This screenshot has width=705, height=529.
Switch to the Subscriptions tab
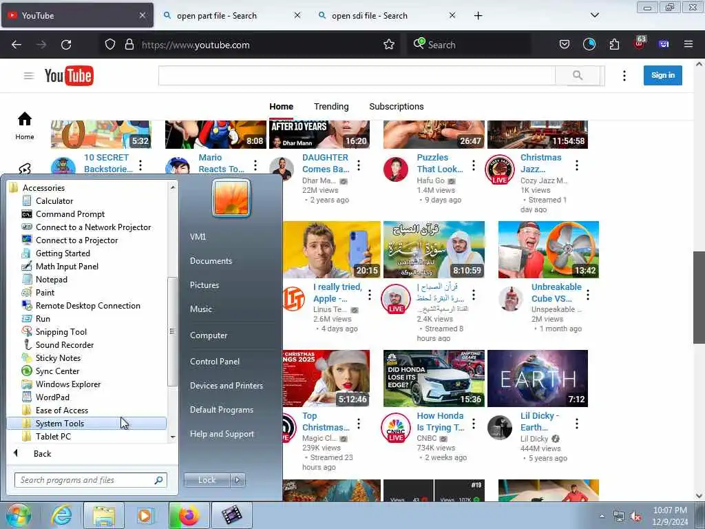[396, 107]
